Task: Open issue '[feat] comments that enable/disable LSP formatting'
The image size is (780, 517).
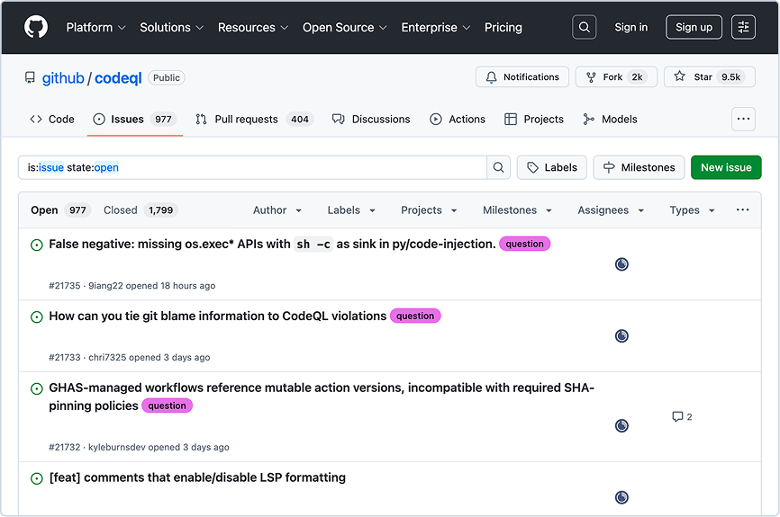Action: pyautogui.click(x=197, y=477)
